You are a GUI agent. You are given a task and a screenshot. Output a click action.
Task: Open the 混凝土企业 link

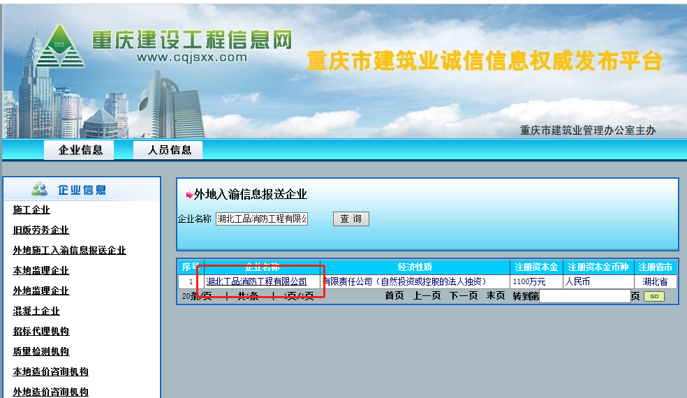(36, 311)
